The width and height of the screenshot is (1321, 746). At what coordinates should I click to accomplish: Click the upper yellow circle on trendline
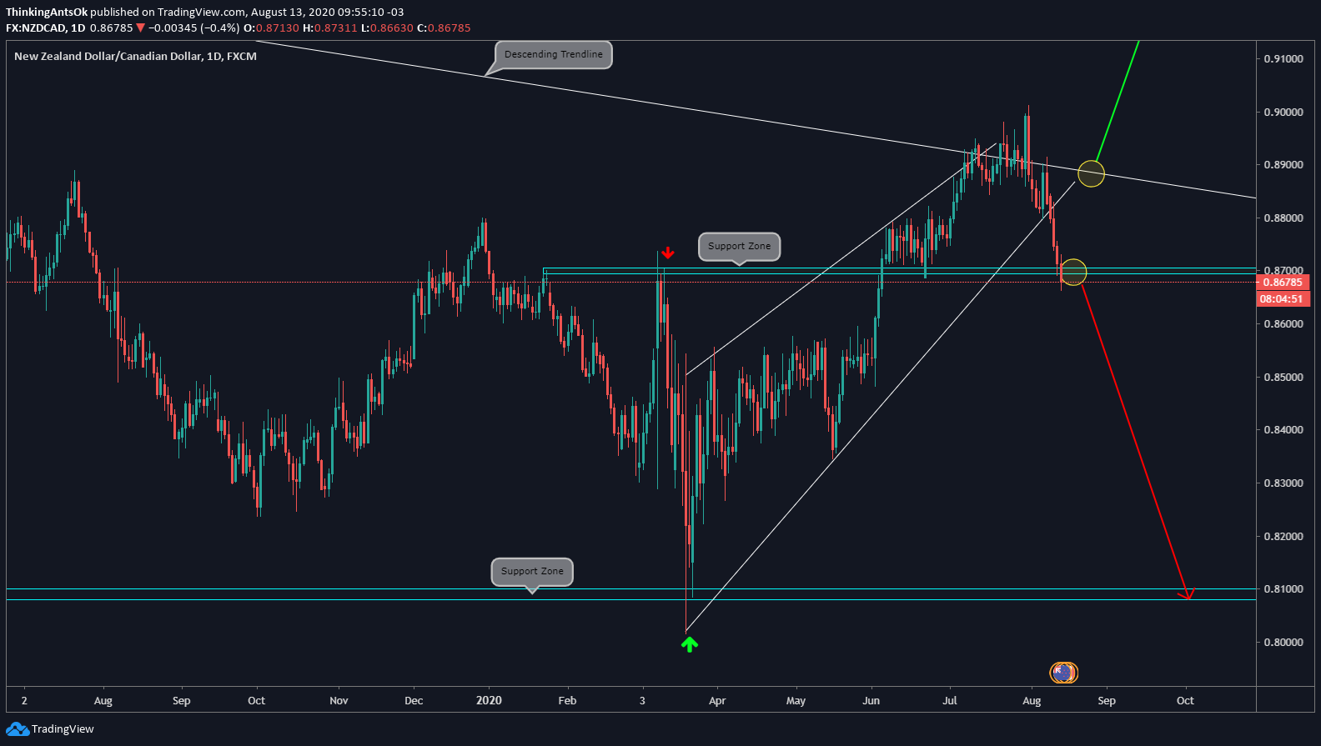point(1091,173)
